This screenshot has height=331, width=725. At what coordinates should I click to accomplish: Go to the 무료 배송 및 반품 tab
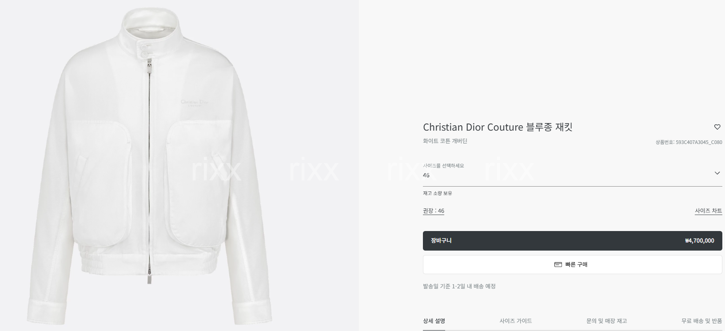(702, 321)
